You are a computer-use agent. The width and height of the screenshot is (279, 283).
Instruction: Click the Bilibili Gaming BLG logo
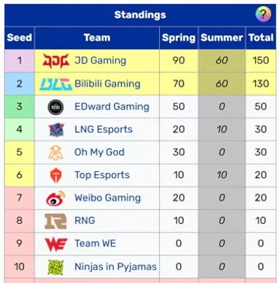point(56,84)
